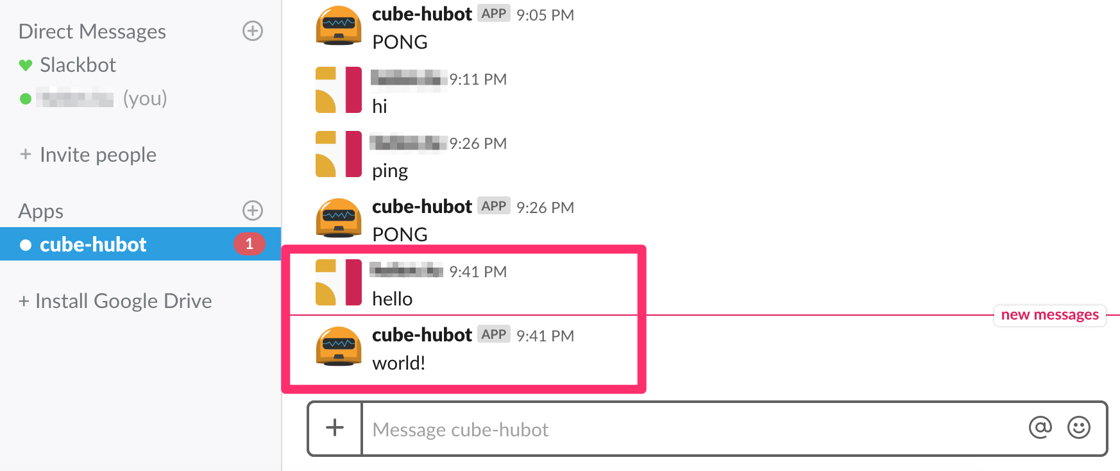Select cube-hubot in Apps list
Screen dimensions: 1120x471
click(93, 244)
